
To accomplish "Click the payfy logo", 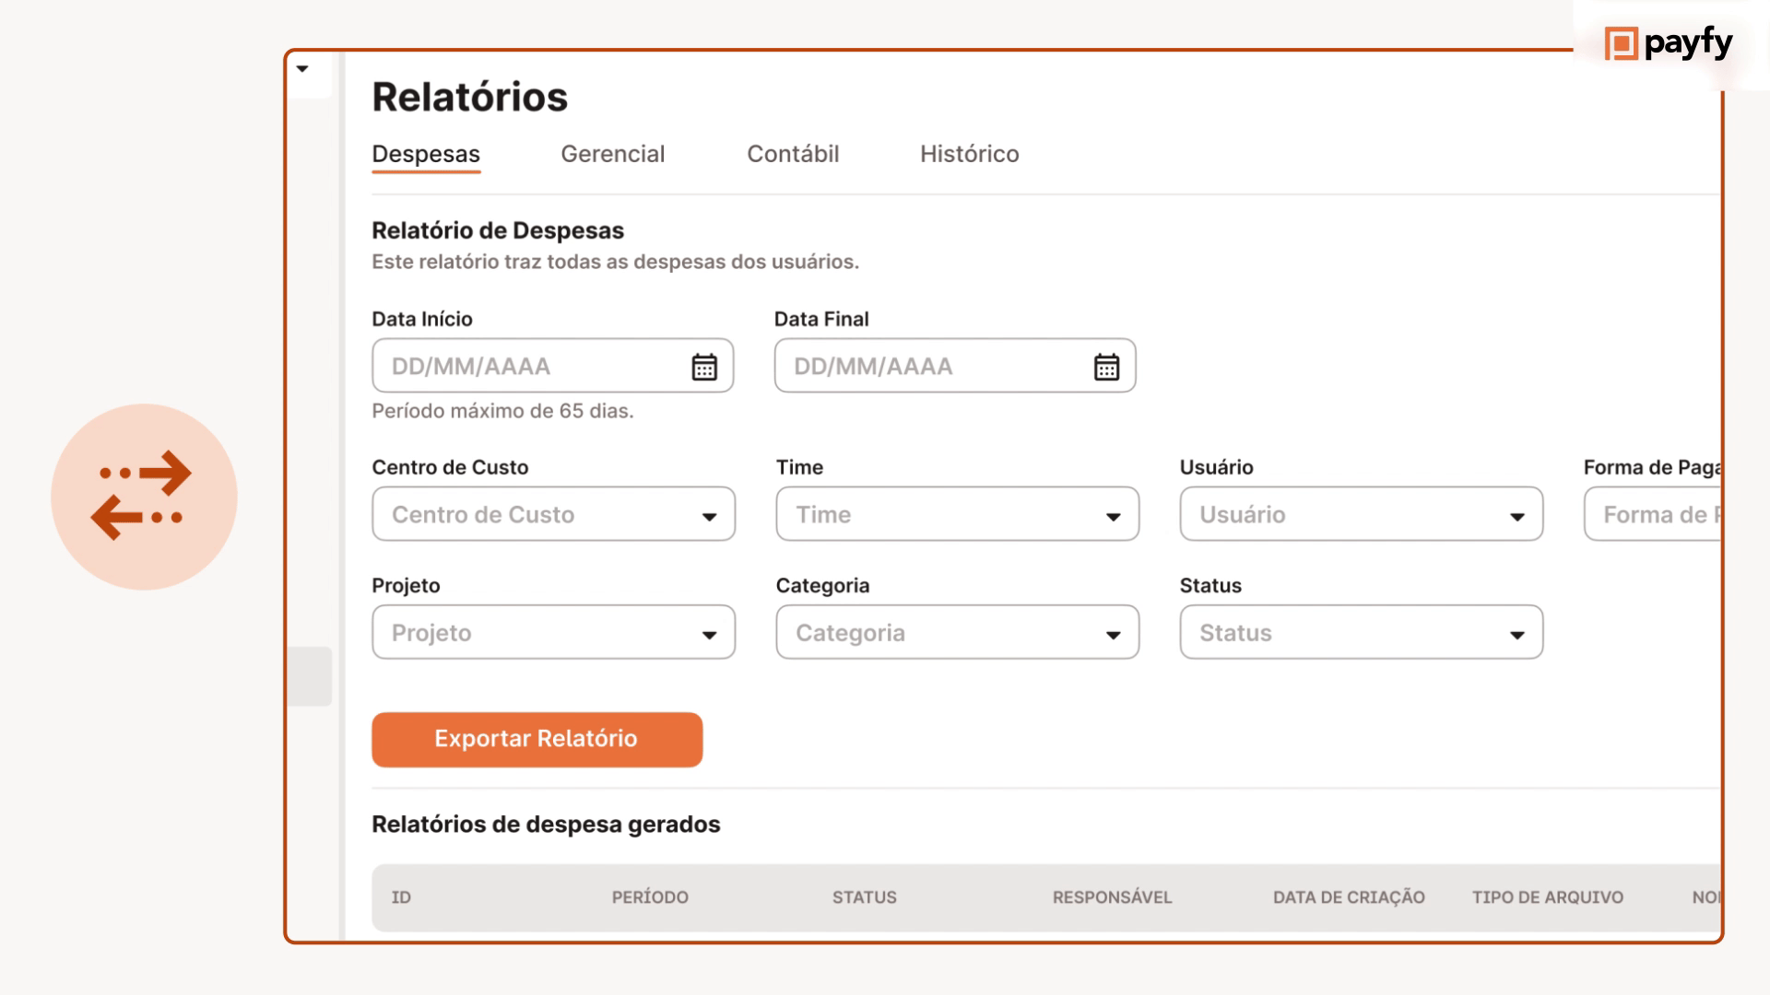I will (x=1669, y=43).
